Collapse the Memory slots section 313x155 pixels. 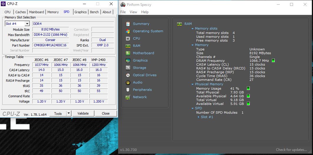pos(192,29)
